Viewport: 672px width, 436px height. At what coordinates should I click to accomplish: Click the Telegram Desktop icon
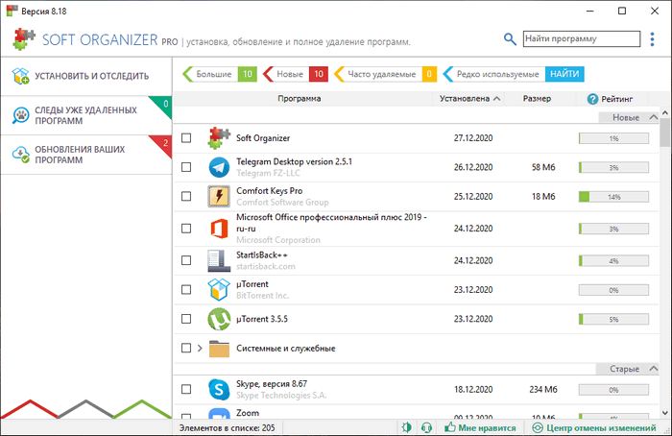[x=219, y=167]
